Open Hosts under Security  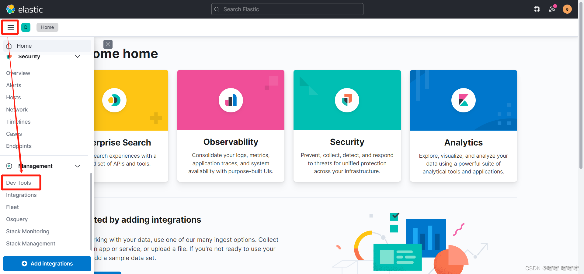[x=13, y=98]
